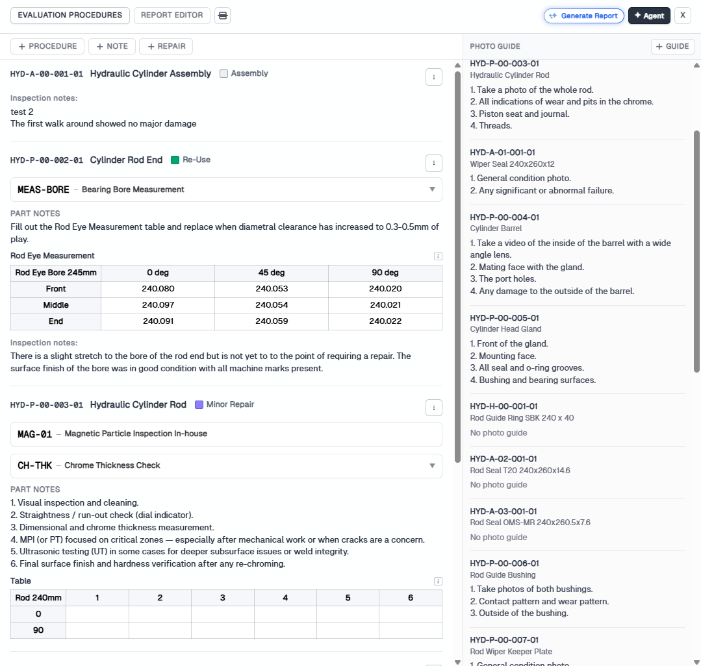Open options menu for Cylinder Rod End
Screen dimensions: 701x666
[x=433, y=163]
